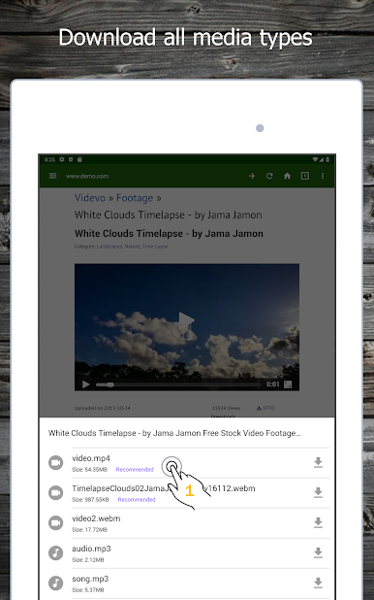The image size is (374, 600).
Task: Click the video.mp4 camera icon
Action: click(56, 463)
